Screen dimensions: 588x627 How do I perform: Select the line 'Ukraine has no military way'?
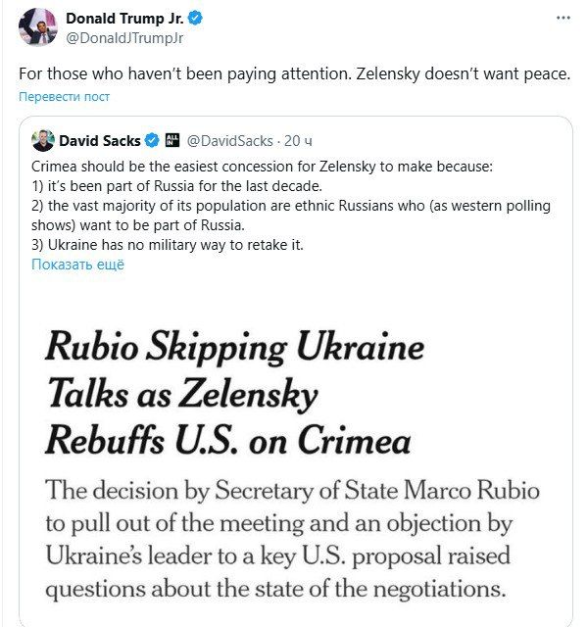[x=168, y=245]
